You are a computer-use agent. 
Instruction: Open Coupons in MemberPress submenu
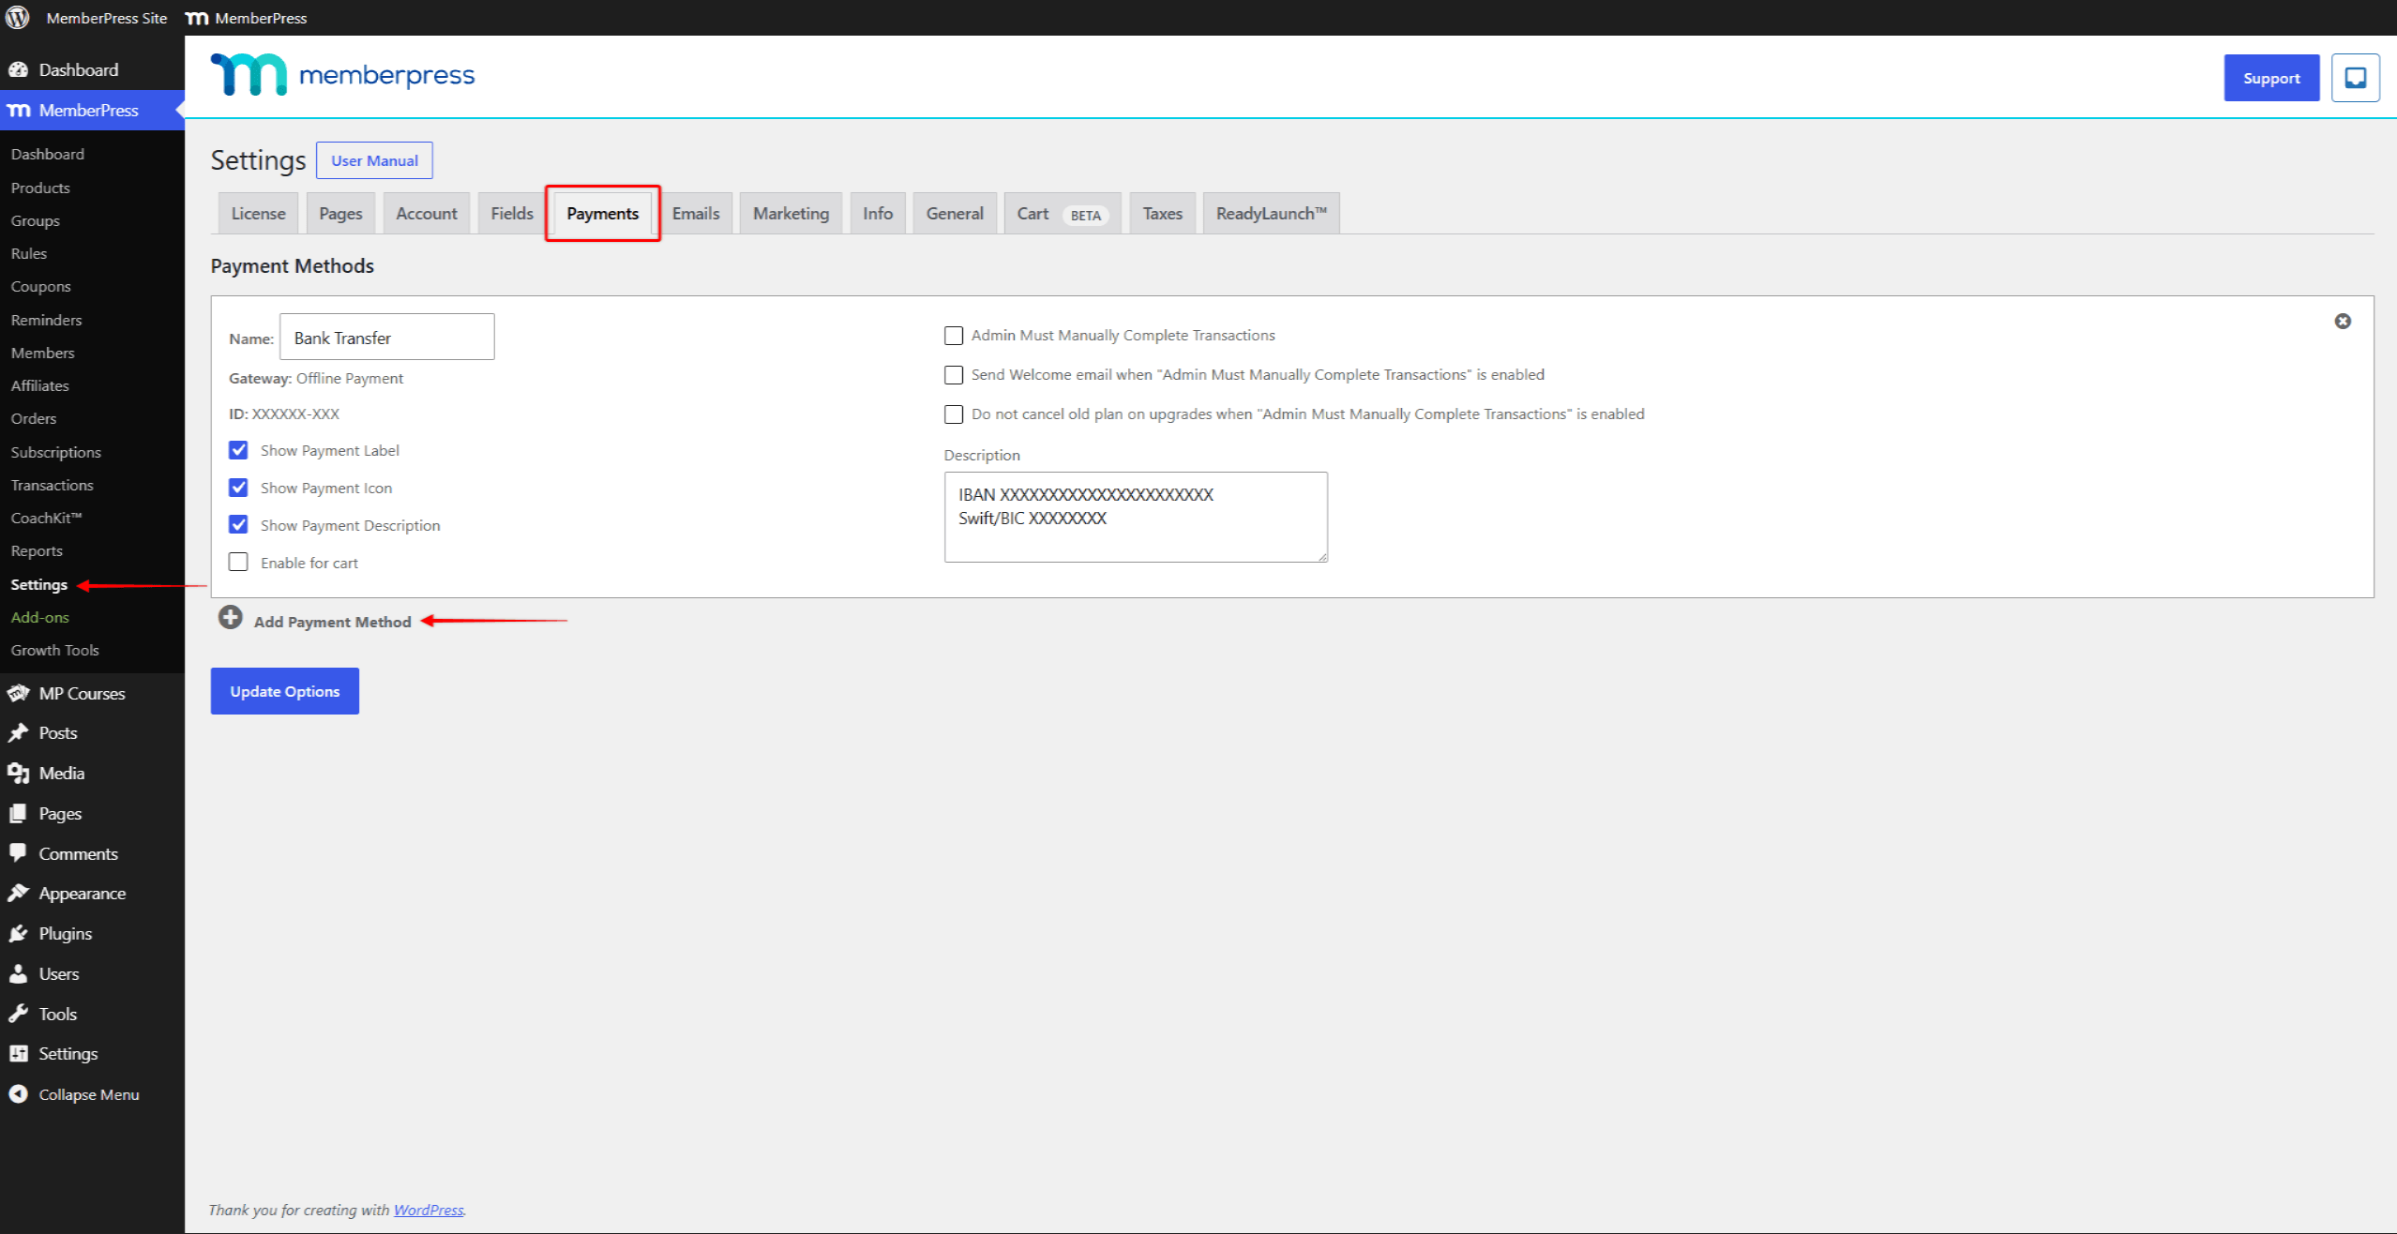40,287
